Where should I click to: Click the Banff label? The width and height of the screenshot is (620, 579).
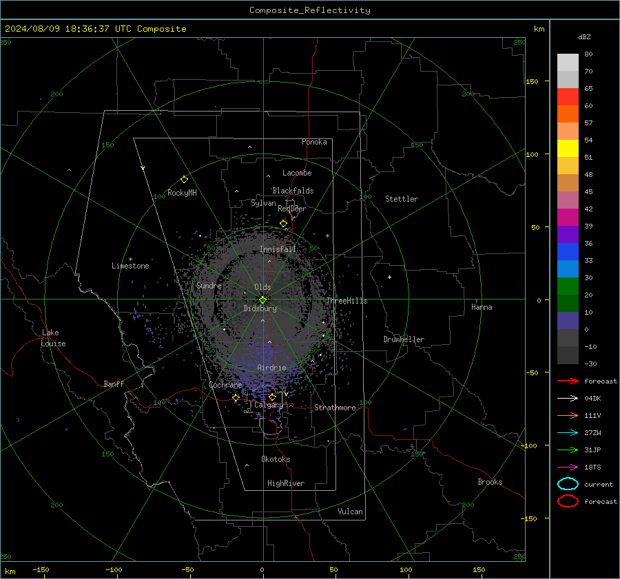pyautogui.click(x=114, y=383)
